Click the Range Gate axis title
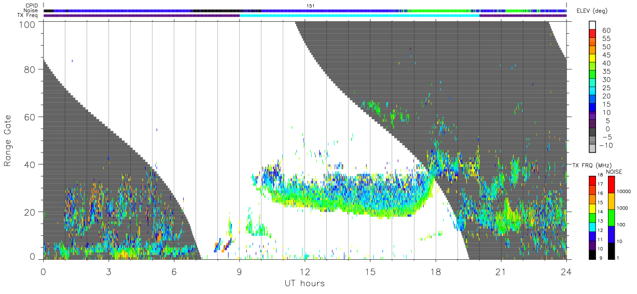637x294 pixels. (x=8, y=141)
